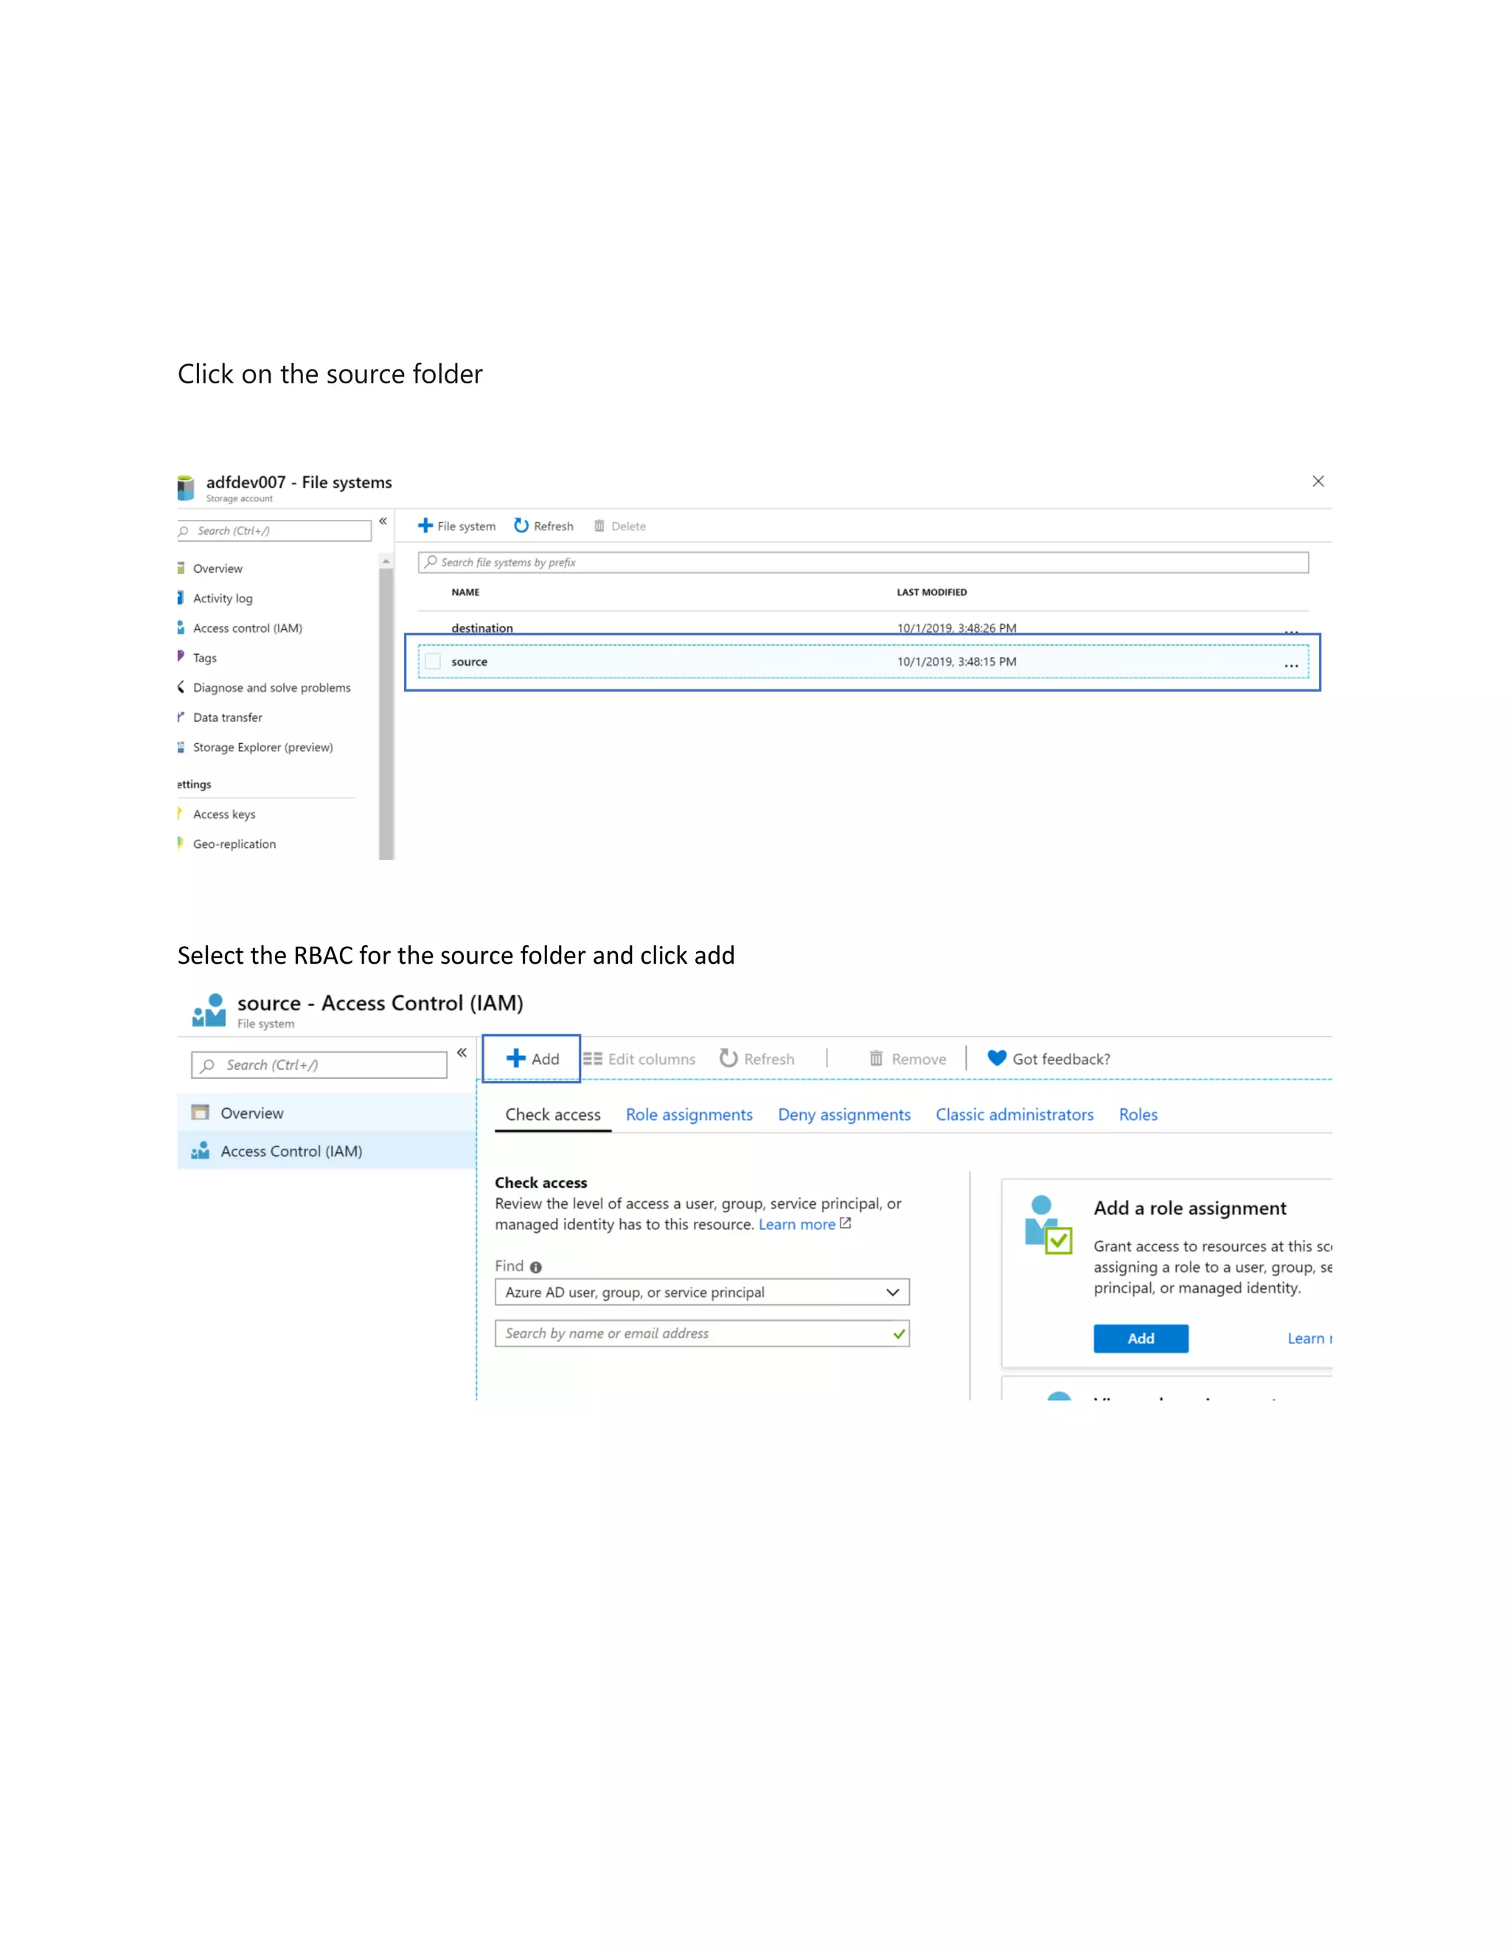Expand the Azure AD user, group dropdown
The width and height of the screenshot is (1510, 1954).
pos(702,1292)
